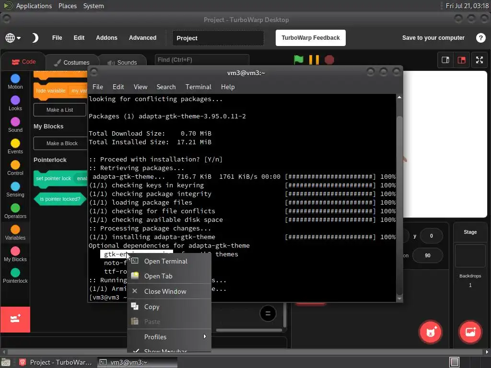Click the sprite y coordinate field
This screenshot has width=491, height=368.
pyautogui.click(x=431, y=236)
